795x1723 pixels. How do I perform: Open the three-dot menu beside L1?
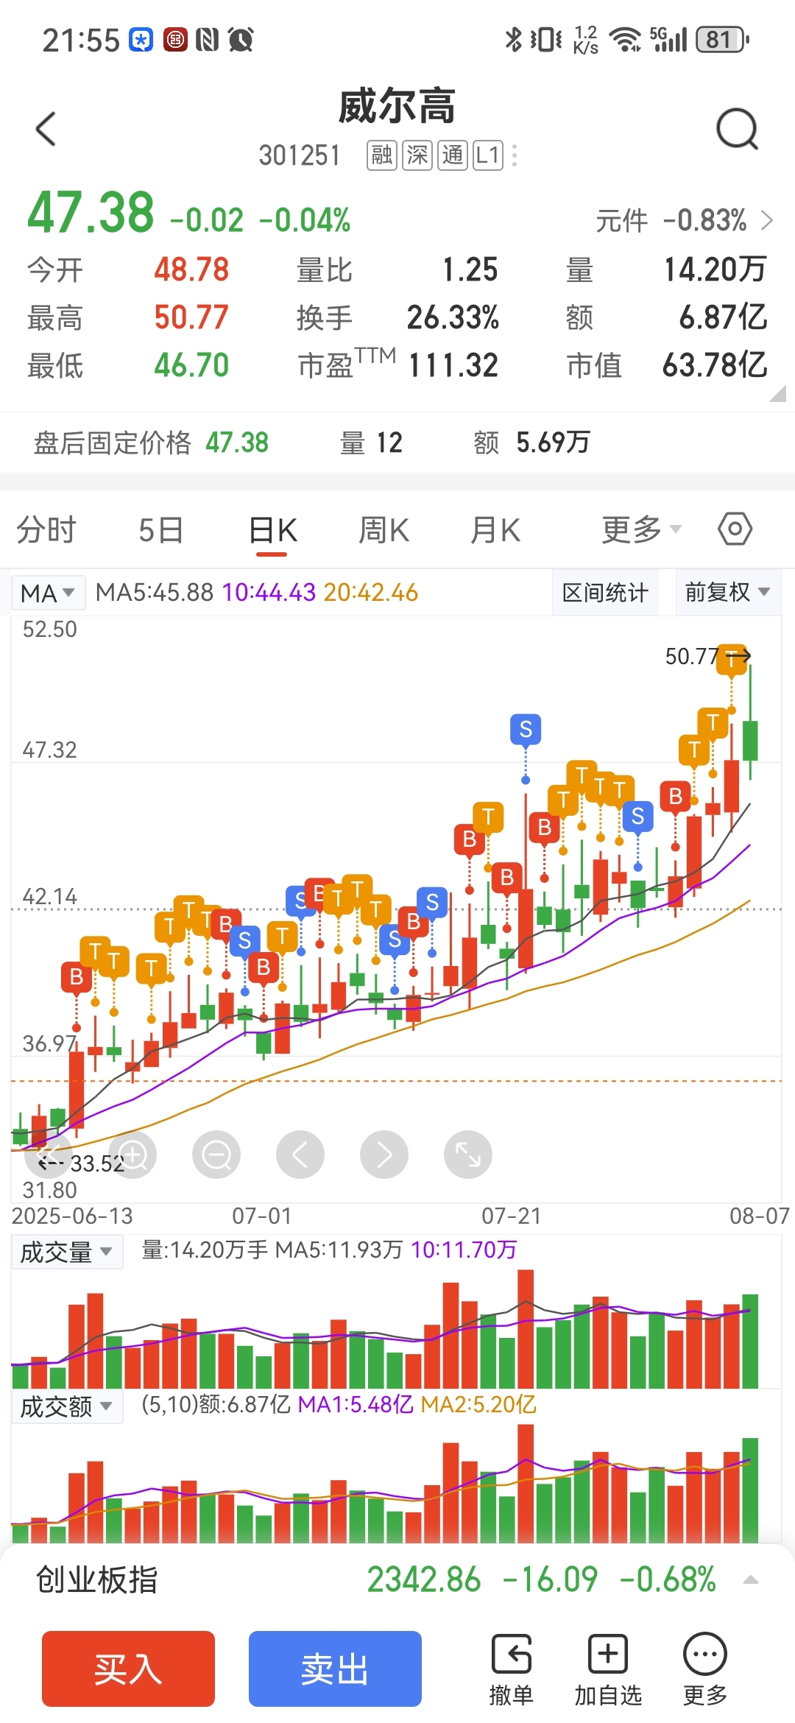515,155
